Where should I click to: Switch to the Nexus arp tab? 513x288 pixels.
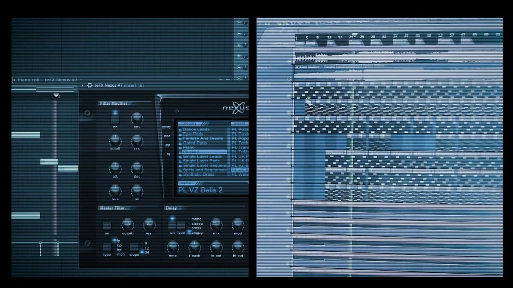[168, 145]
